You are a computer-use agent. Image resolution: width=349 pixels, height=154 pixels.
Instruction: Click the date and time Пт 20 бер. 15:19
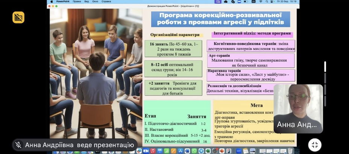point(287,1)
